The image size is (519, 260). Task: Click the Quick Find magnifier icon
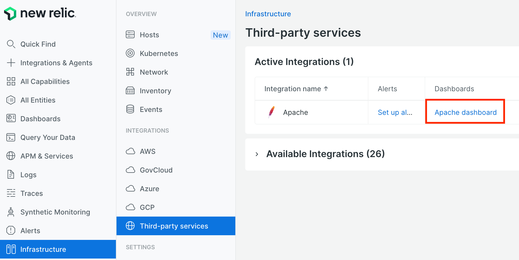tap(11, 44)
